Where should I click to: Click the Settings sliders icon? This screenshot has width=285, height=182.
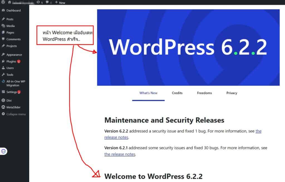pos(3,92)
